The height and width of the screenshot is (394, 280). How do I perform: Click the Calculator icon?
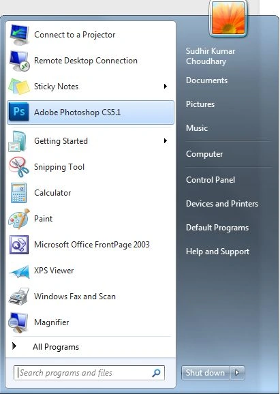tap(18, 193)
